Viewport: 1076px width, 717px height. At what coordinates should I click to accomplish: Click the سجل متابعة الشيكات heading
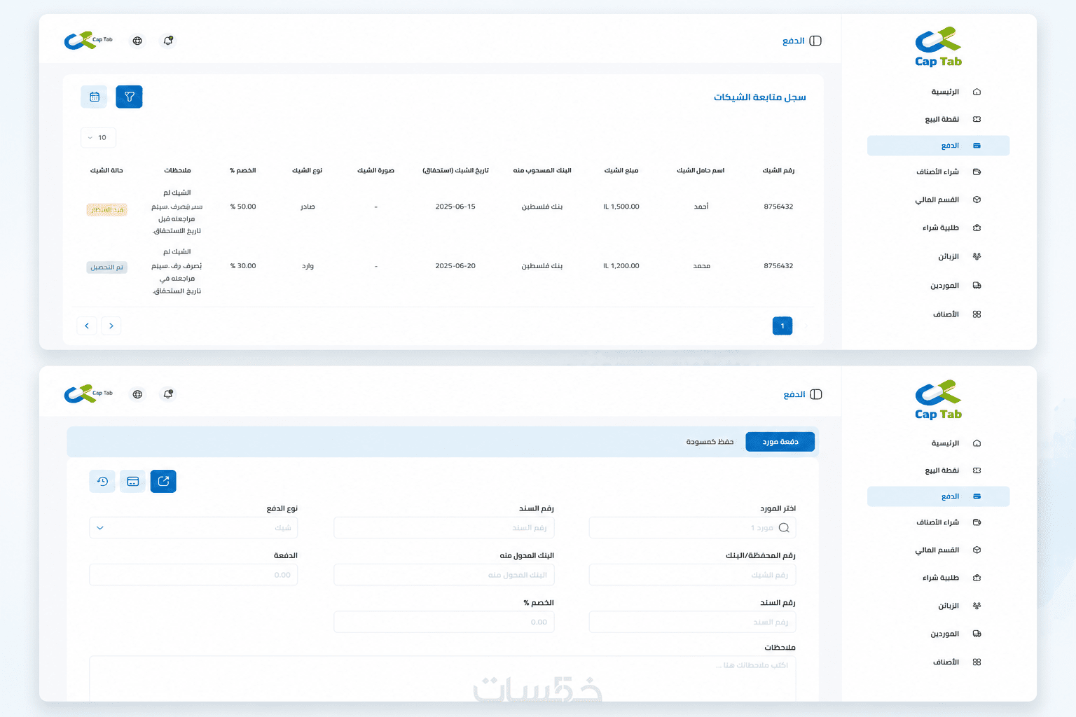tap(760, 97)
